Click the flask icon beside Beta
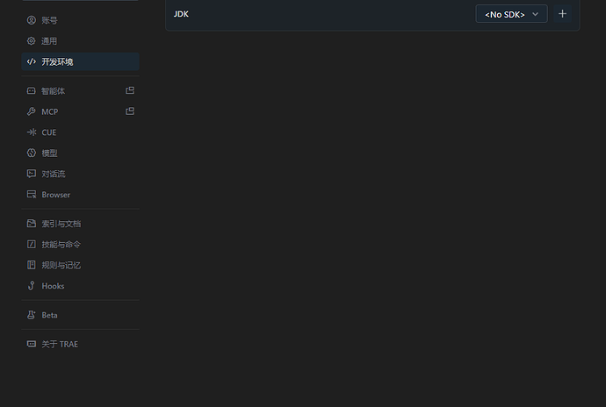The image size is (606, 407). [32, 315]
